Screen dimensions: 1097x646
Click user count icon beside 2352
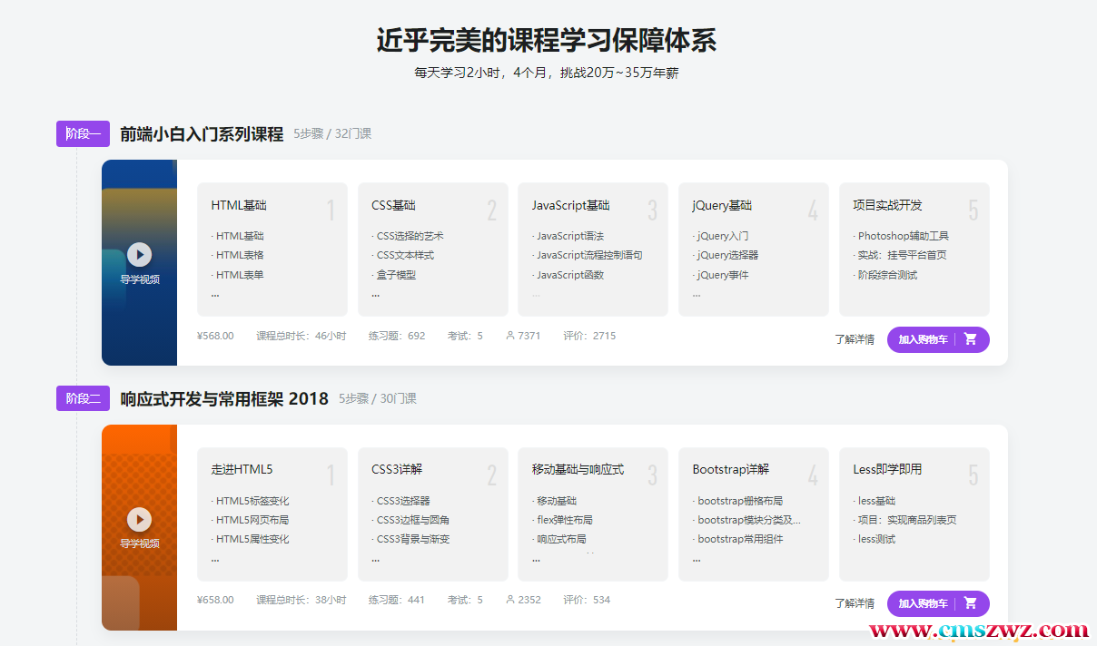510,600
